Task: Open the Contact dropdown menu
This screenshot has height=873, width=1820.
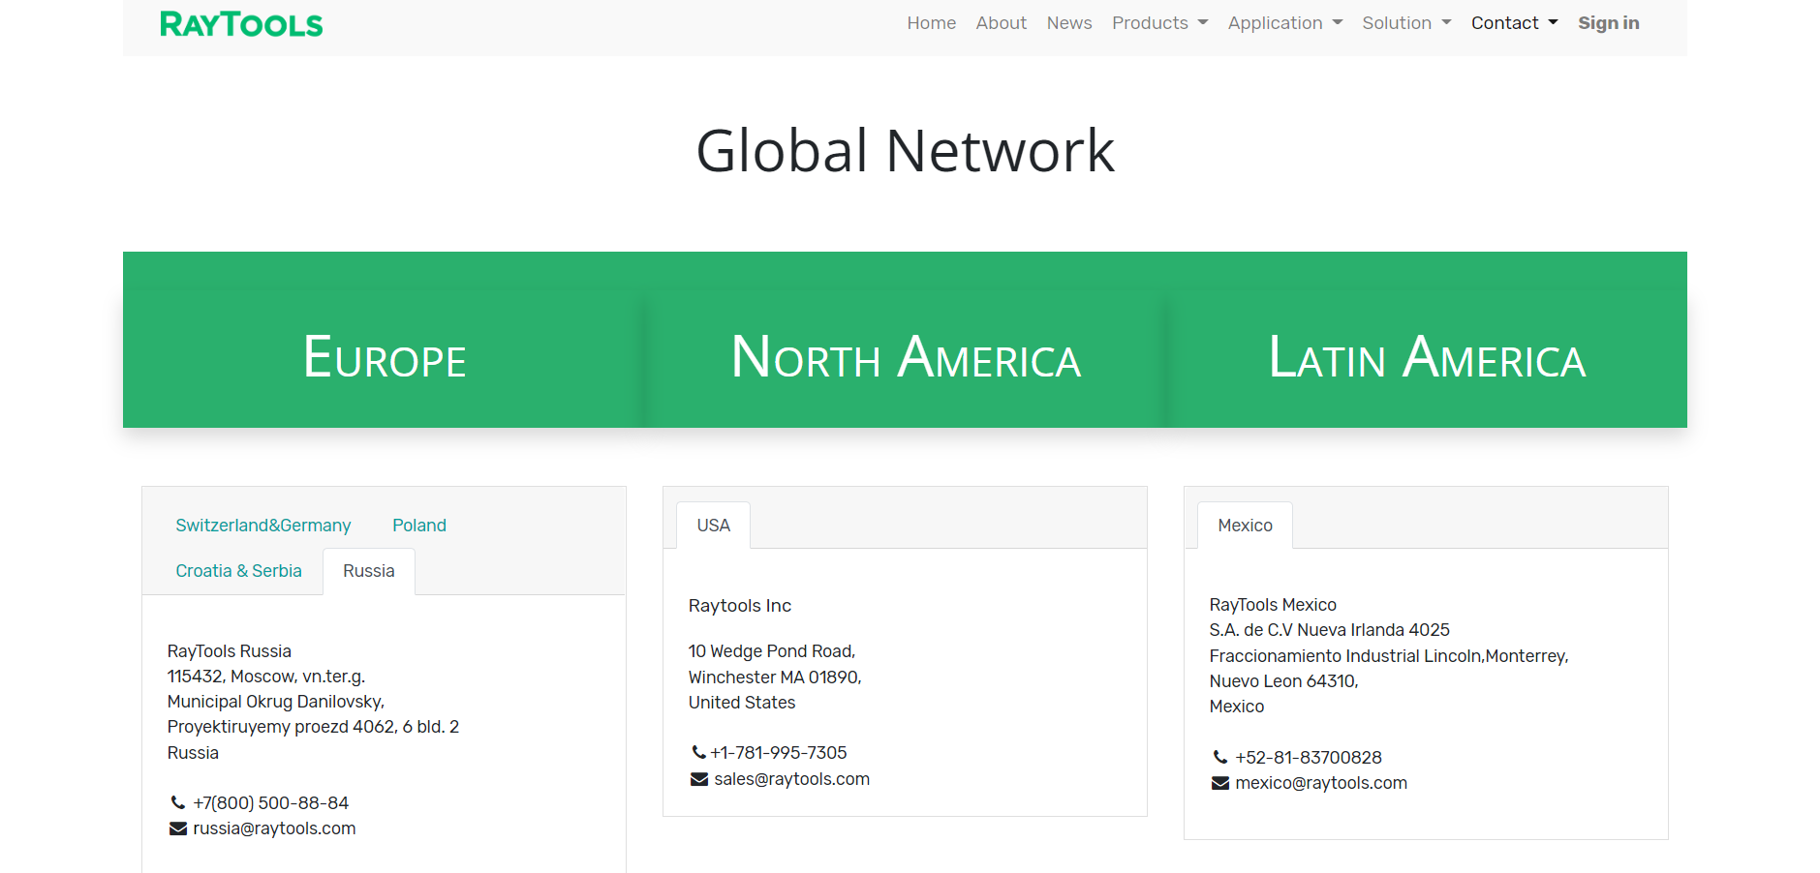Action: [x=1515, y=23]
